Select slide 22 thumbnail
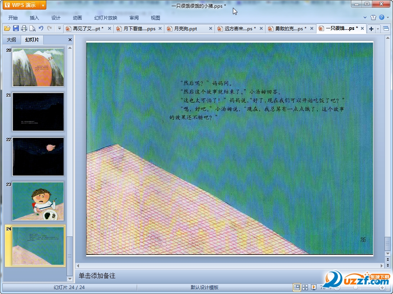 38,156
